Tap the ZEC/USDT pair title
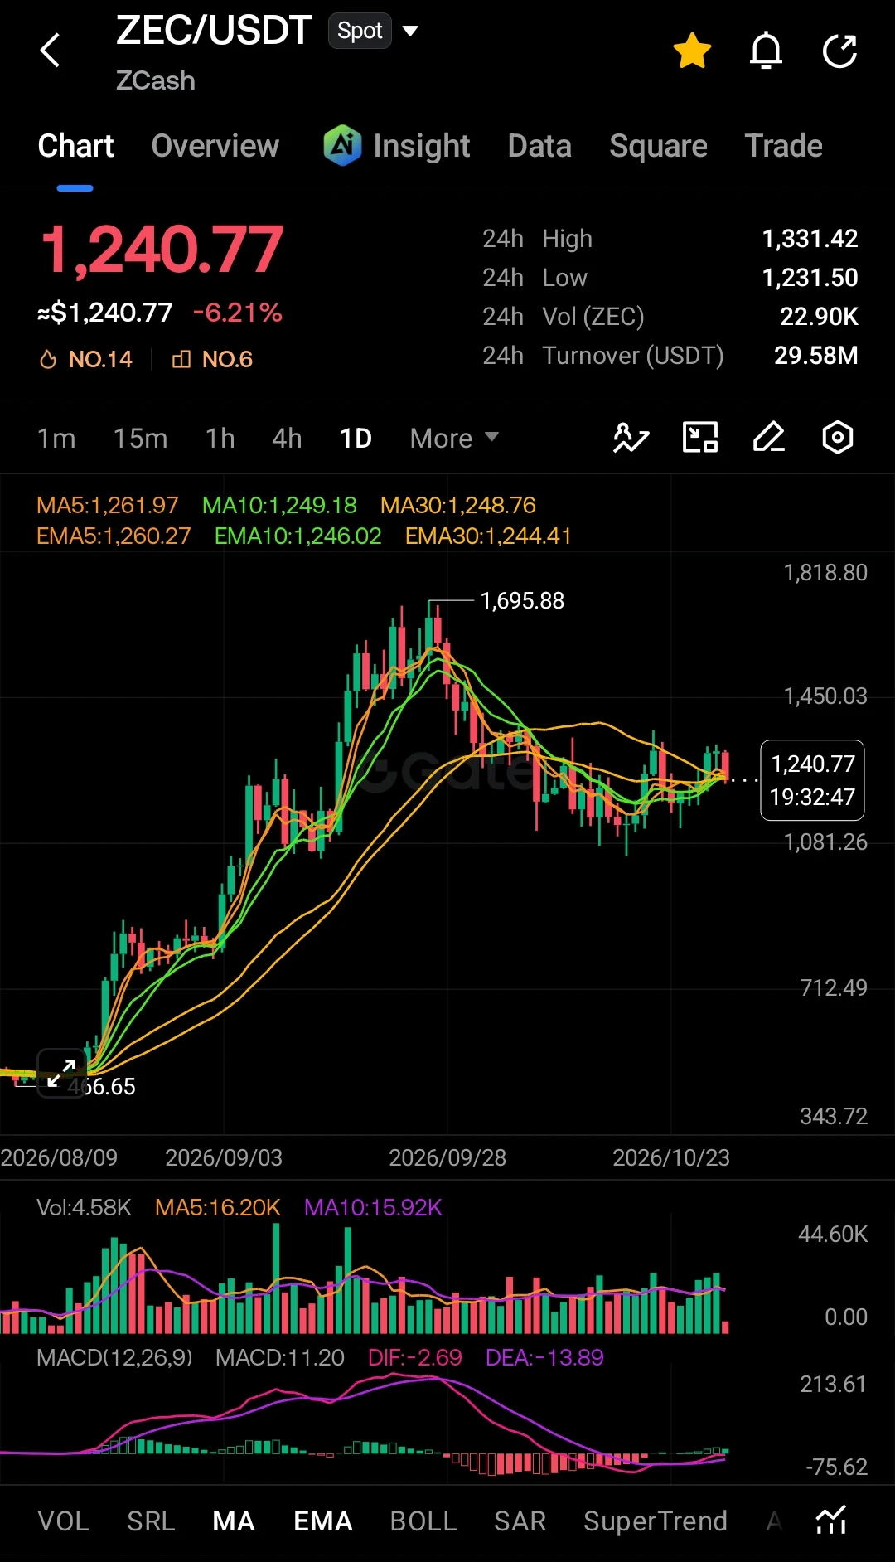 214,32
